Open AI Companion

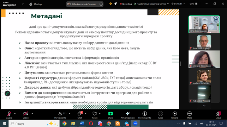pos(127,115)
